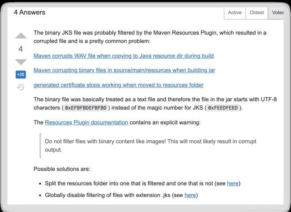The height and width of the screenshot is (212, 291).
Task: Click the +25 bounty badge
Action: click(x=21, y=74)
